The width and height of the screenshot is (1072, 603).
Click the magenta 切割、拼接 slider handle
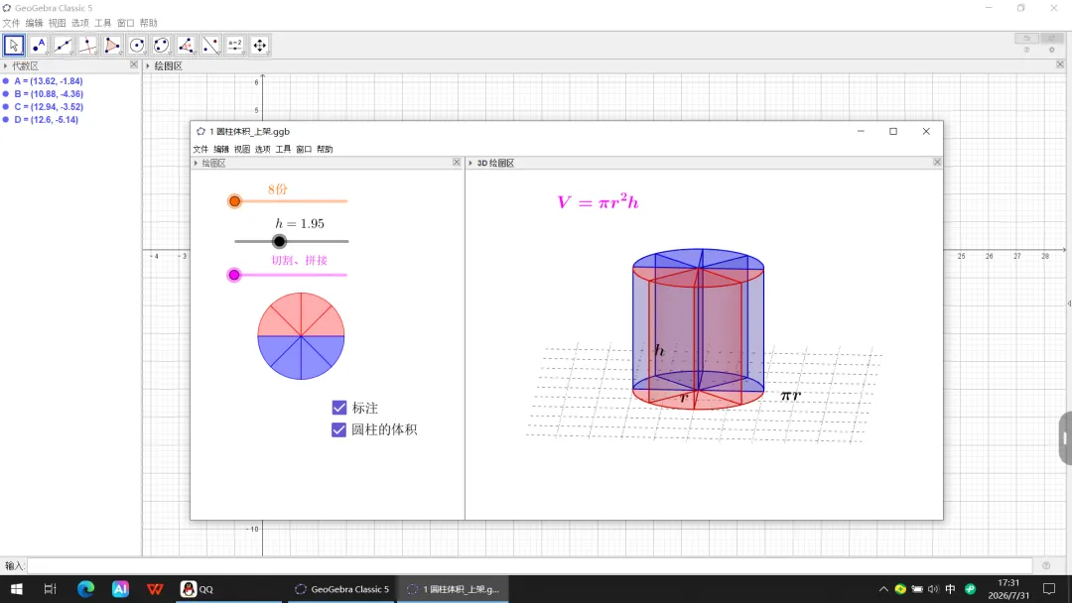[x=234, y=275]
